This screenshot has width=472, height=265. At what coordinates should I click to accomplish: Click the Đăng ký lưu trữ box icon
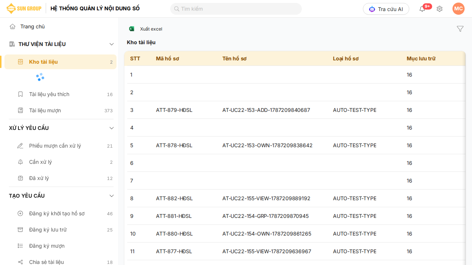tap(20, 230)
